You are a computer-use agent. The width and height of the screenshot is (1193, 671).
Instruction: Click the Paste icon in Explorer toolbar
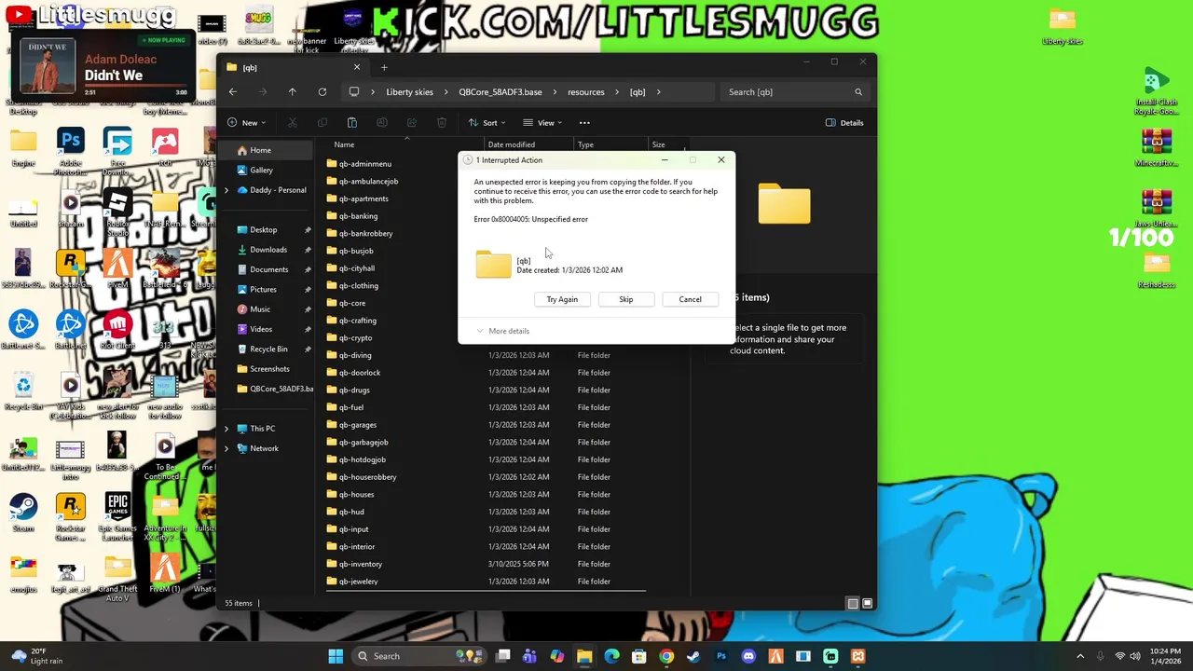[351, 123]
